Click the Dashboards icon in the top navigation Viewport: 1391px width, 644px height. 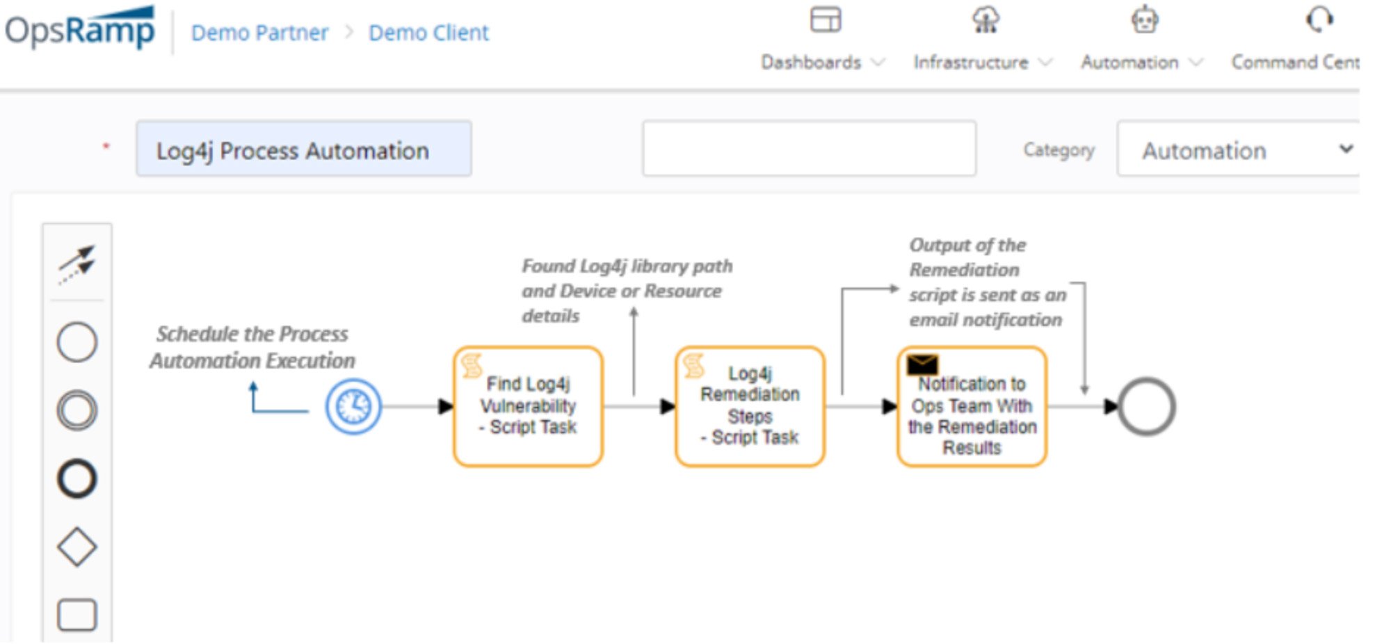pos(826,21)
